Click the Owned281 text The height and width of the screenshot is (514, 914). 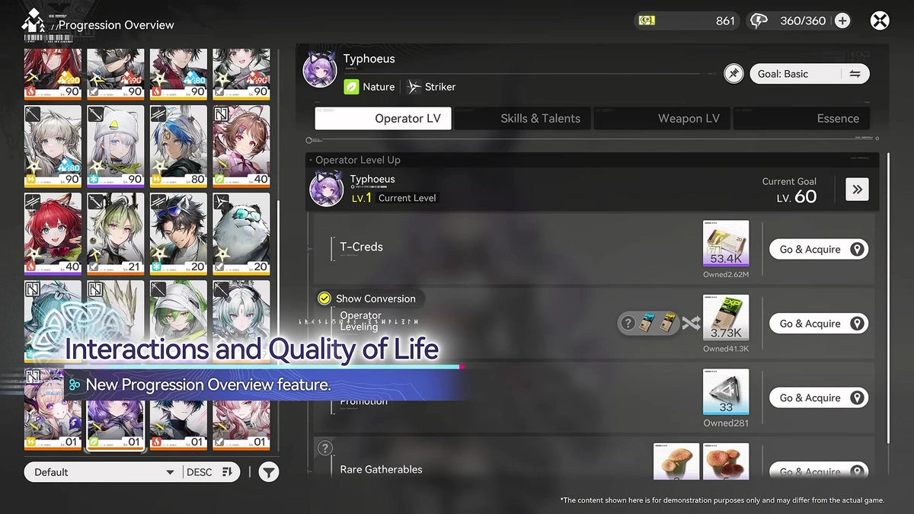[726, 423]
